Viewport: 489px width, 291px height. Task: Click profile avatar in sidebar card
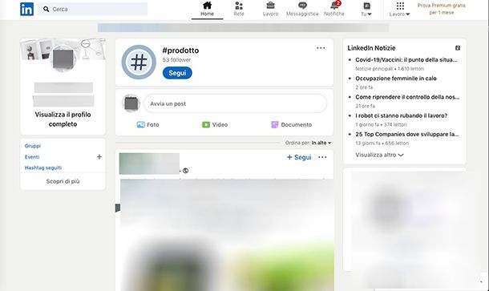63,59
